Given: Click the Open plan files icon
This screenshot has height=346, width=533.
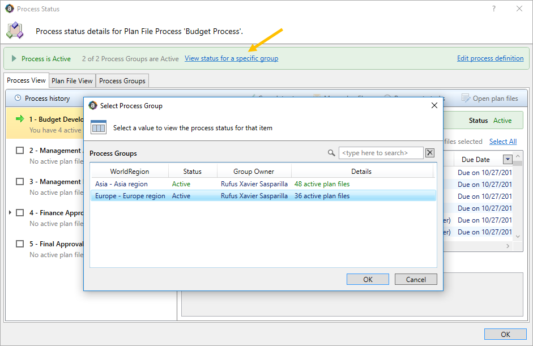Looking at the screenshot, I should point(466,99).
